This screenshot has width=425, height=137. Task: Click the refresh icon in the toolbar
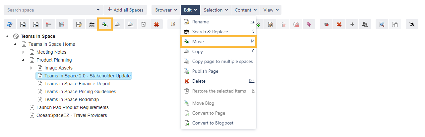10,24
